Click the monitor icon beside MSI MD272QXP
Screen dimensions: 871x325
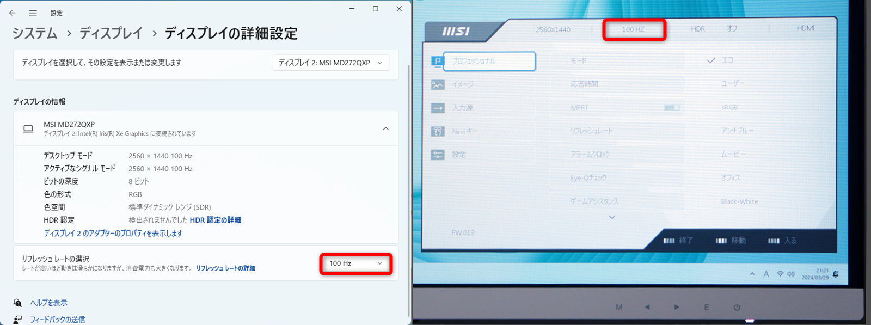point(28,129)
